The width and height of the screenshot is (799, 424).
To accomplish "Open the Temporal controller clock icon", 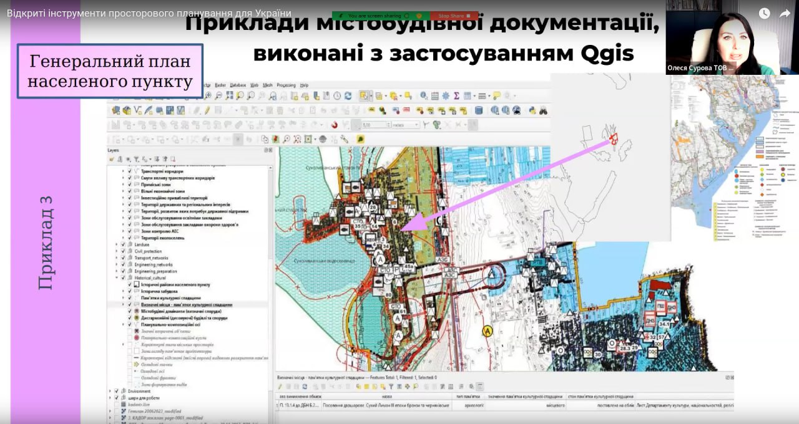I will 337,96.
